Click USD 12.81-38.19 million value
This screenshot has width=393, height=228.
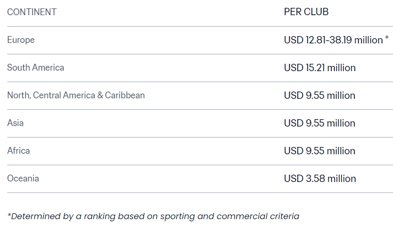(x=333, y=40)
